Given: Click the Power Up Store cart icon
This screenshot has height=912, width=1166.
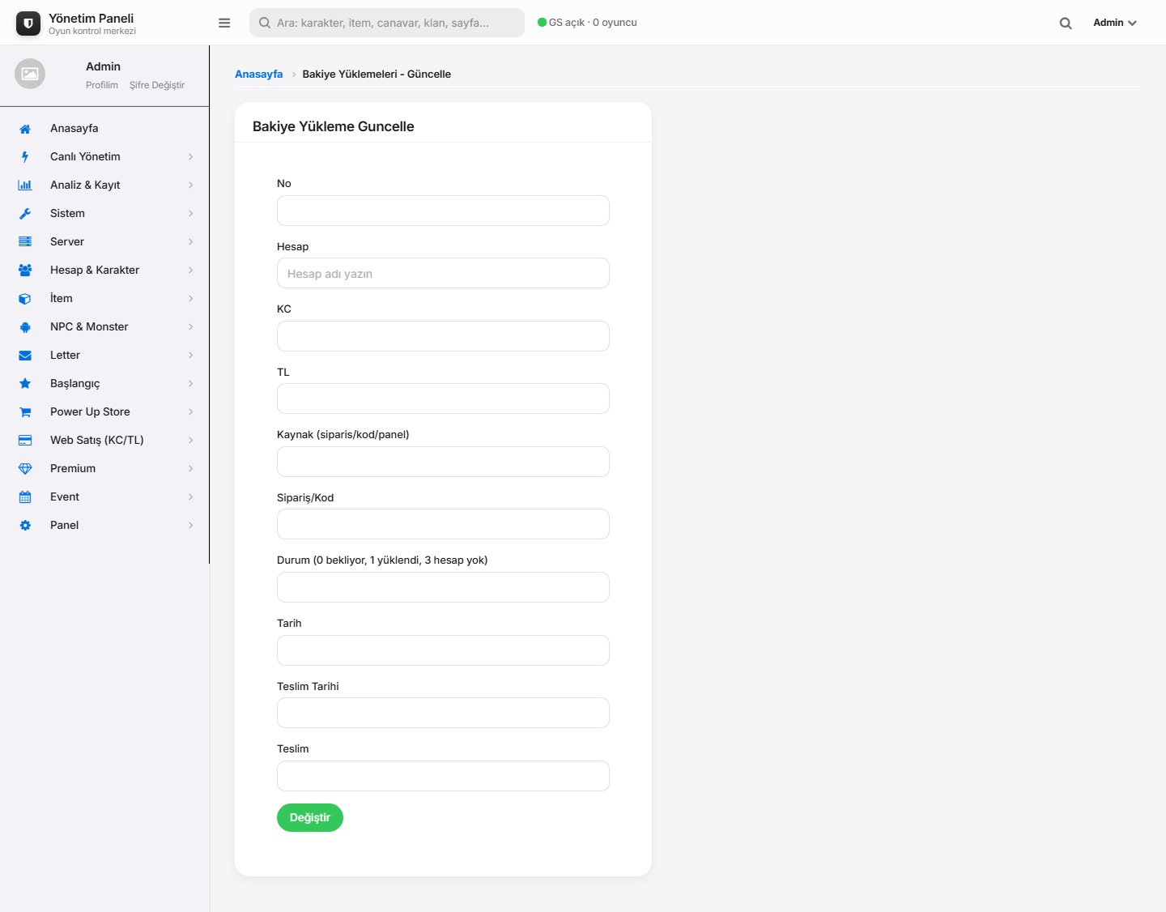Looking at the screenshot, I should (25, 412).
